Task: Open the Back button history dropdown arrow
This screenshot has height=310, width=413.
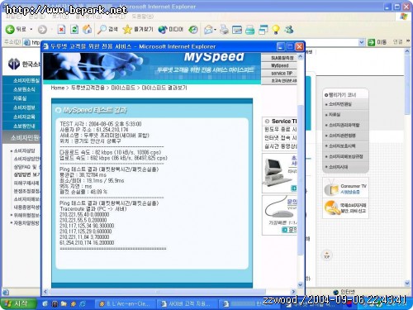Action: pos(31,29)
